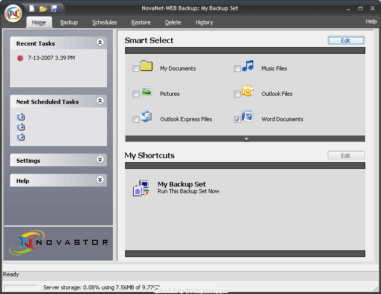Click the Outlook Files clock icon
381x294 pixels.
tap(248, 91)
